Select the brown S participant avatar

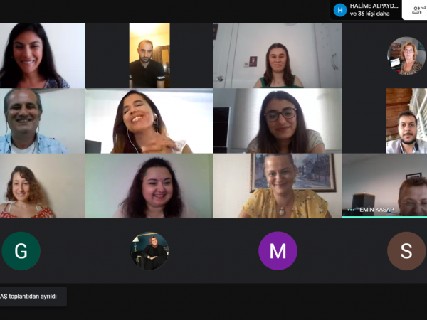tap(406, 250)
